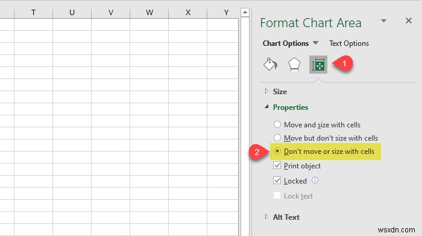Select column V header
The width and height of the screenshot is (422, 236).
coord(110,13)
